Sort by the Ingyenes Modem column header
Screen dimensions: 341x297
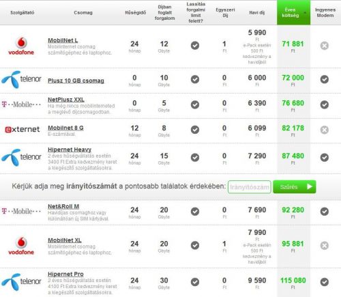(325, 12)
